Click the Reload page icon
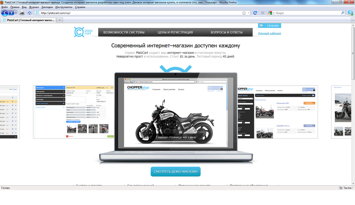The width and height of the screenshot is (355, 205). (255, 13)
